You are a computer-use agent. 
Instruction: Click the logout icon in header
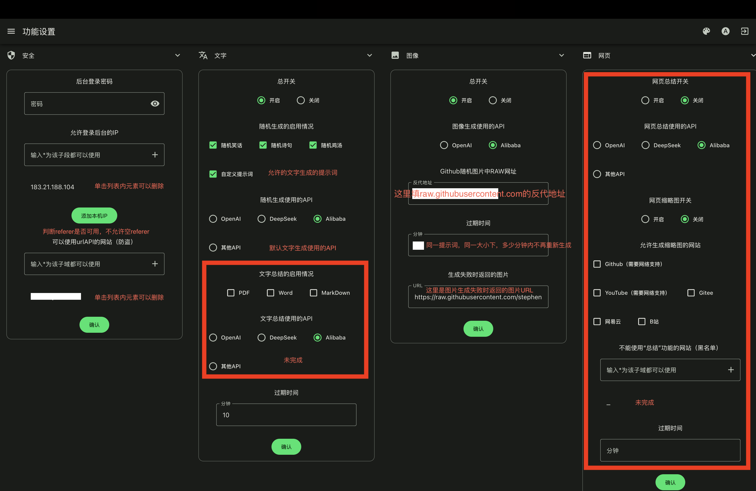tap(744, 31)
